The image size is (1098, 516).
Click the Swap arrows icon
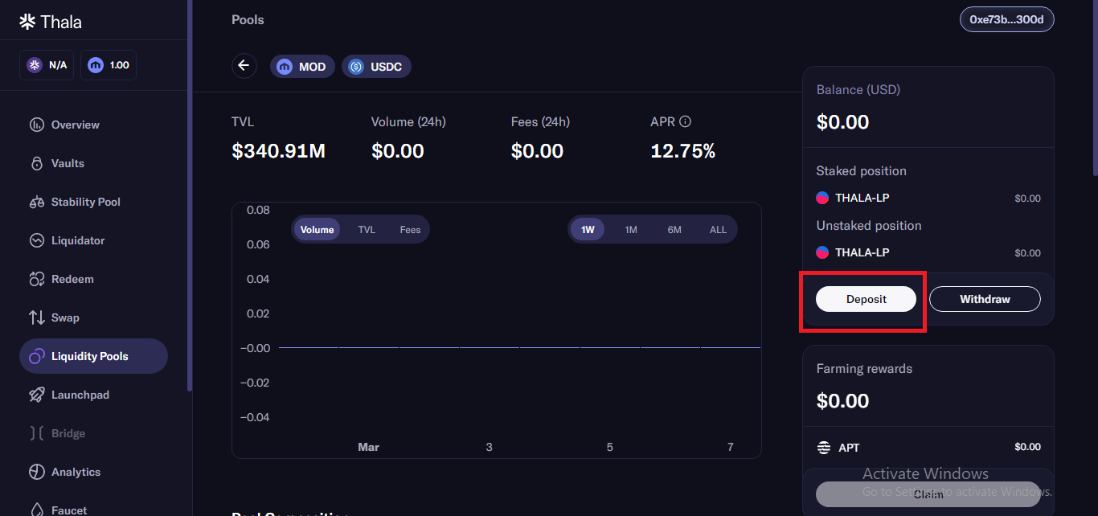coord(36,317)
